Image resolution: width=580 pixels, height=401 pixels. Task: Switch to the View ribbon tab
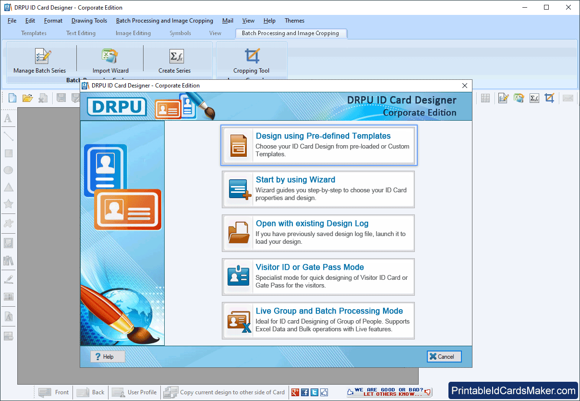click(216, 33)
